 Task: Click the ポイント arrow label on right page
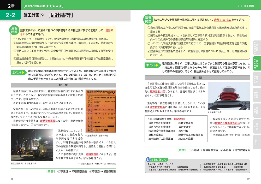click(x=152, y=65)
